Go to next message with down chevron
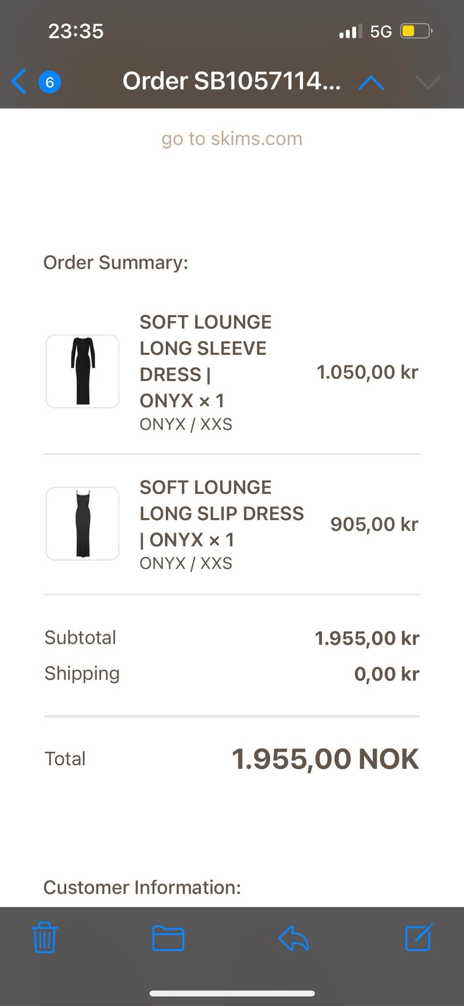The image size is (464, 1006). tap(428, 83)
